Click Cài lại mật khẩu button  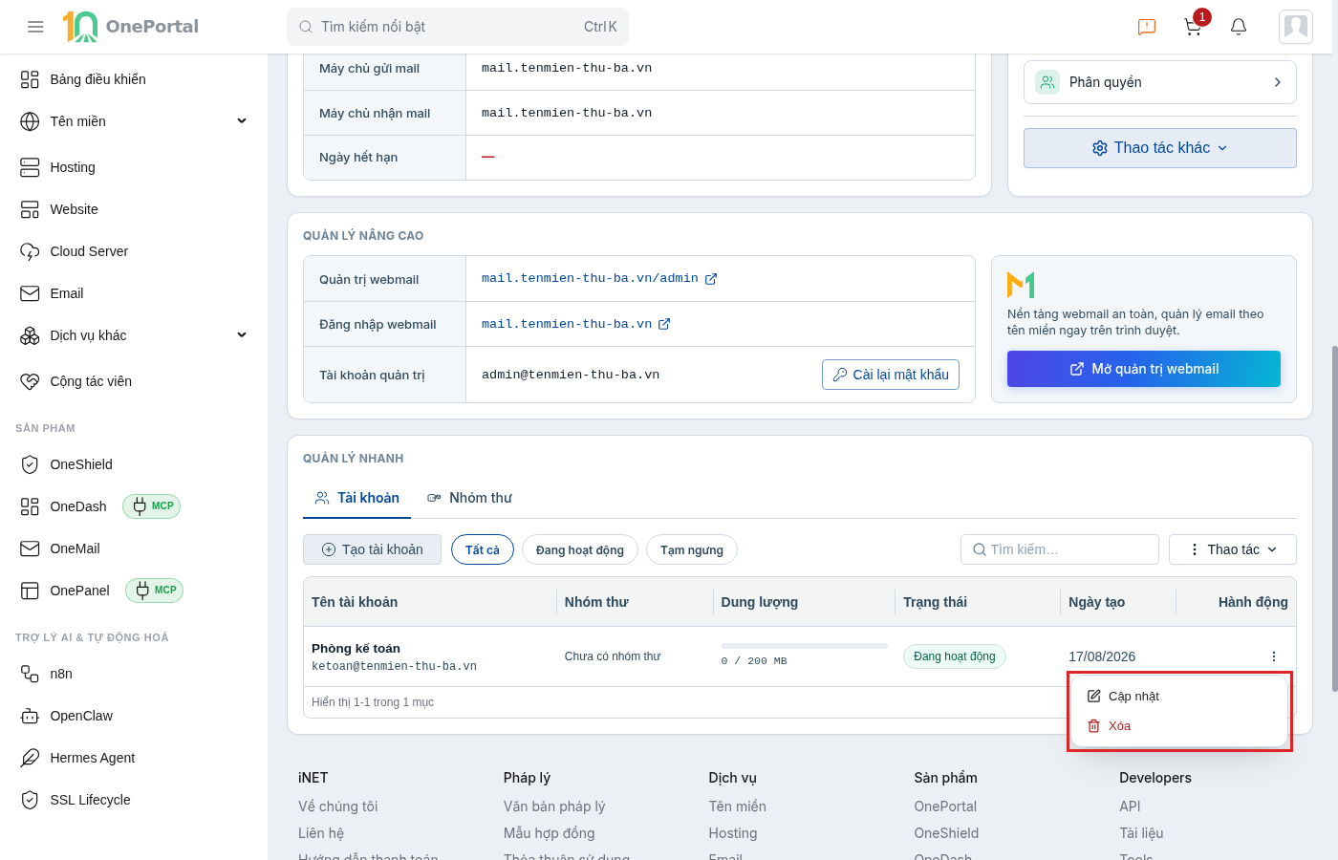(x=891, y=375)
